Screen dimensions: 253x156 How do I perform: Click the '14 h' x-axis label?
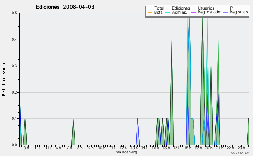[145, 148]
